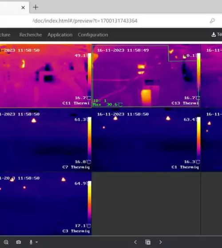Click the 17.1 min temperature on C3

pyautogui.click(x=83, y=226)
